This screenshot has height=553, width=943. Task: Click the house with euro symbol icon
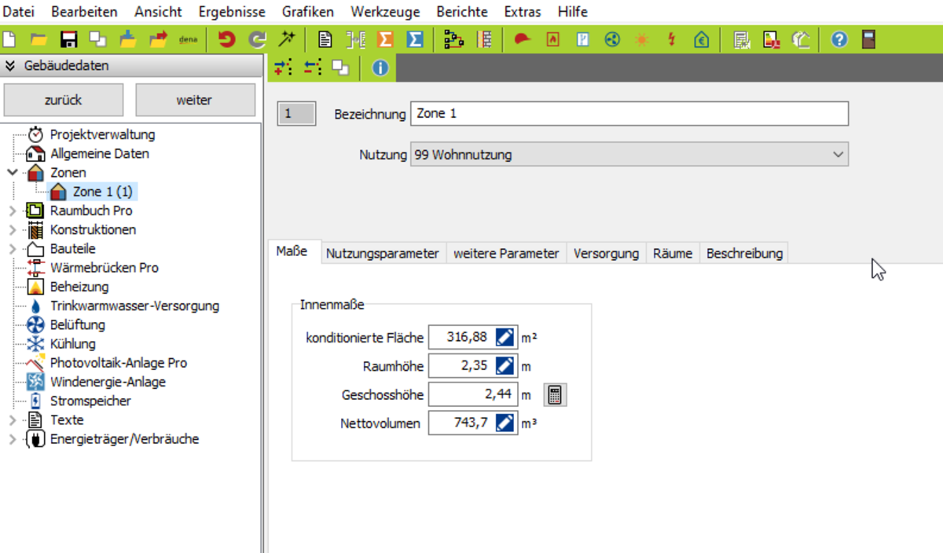pos(701,39)
